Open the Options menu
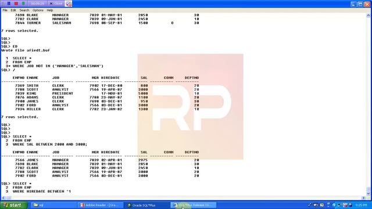 [x=38, y=10]
